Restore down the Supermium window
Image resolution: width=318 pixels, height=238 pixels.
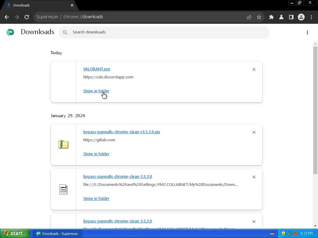[299, 3]
